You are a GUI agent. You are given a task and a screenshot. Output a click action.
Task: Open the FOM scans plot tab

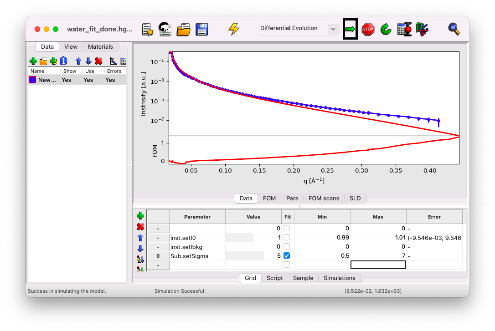click(324, 199)
